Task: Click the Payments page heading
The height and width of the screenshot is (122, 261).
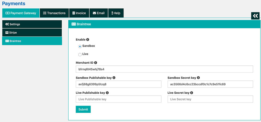Action: point(14,3)
